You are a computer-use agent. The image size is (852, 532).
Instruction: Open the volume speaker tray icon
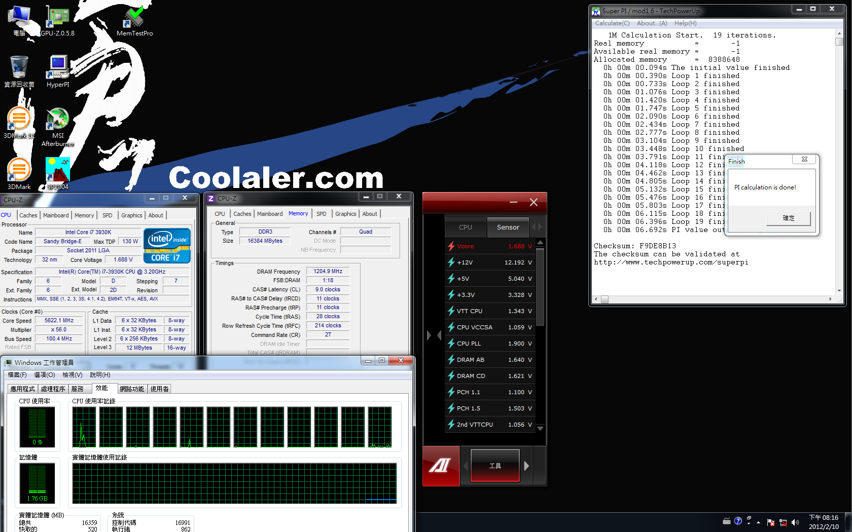pyautogui.click(x=795, y=522)
